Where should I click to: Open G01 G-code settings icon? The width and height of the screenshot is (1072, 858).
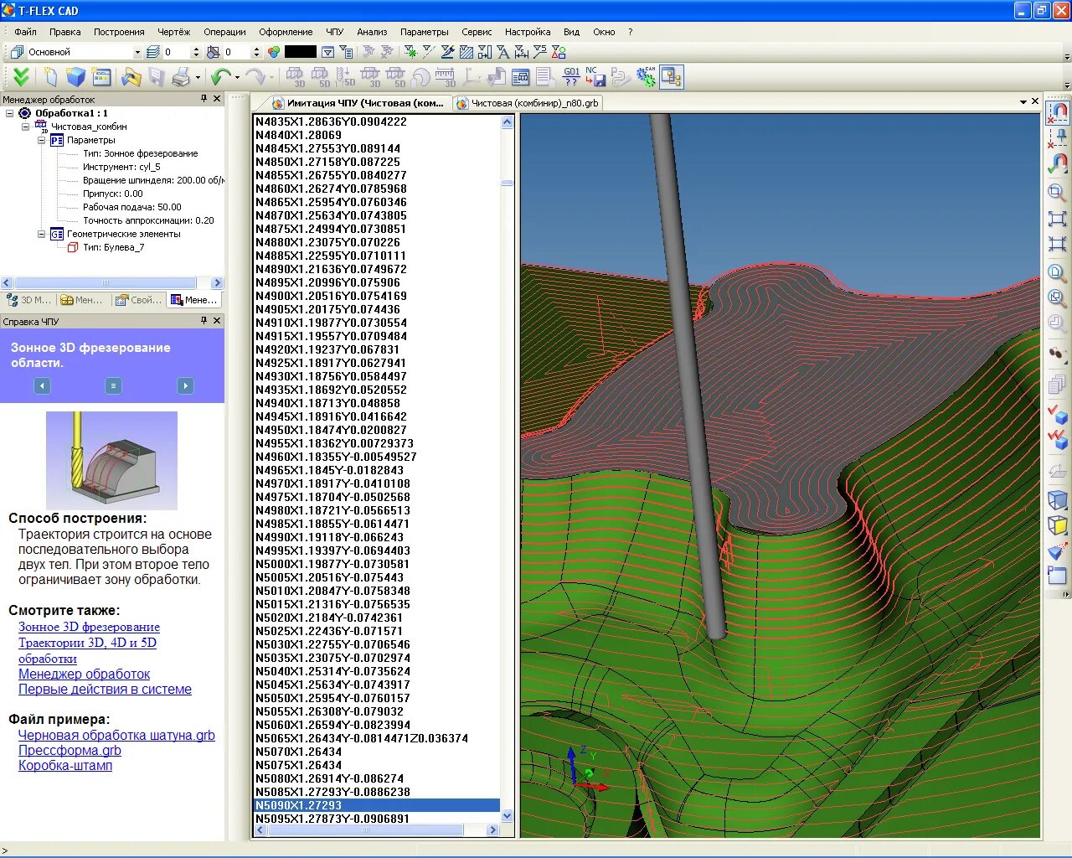point(572,77)
